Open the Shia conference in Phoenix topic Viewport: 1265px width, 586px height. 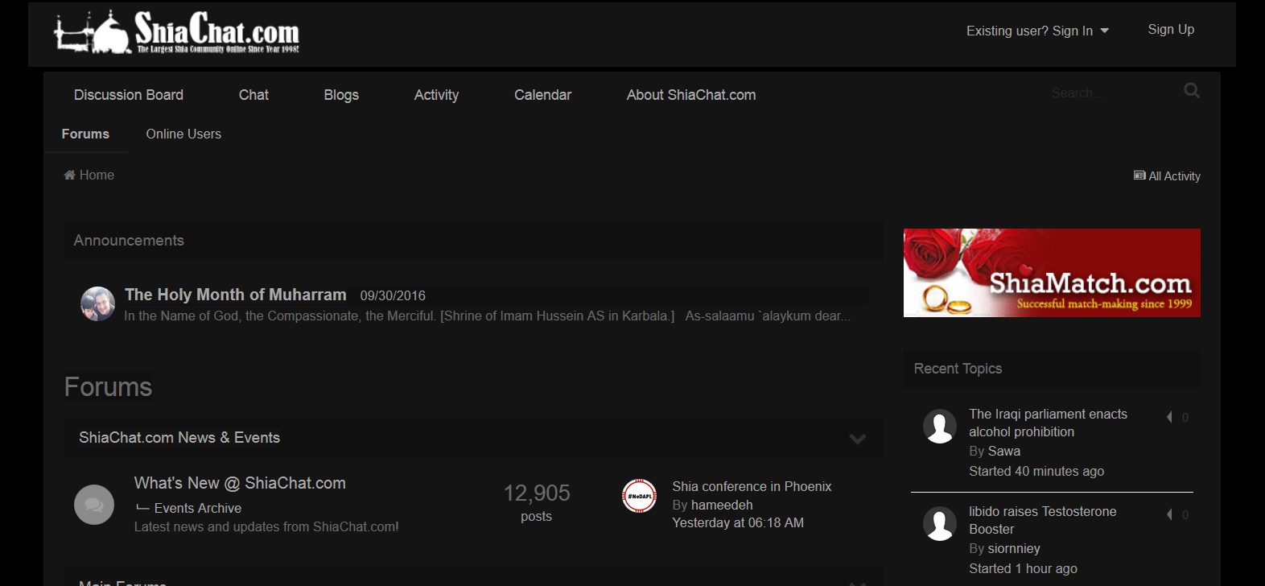tap(752, 486)
